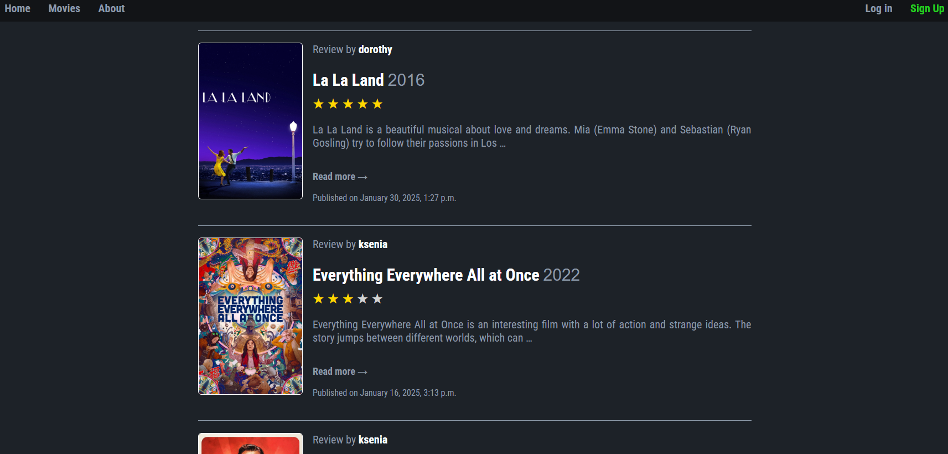
Task: Read more of Everything Everywhere review
Action: coord(339,372)
